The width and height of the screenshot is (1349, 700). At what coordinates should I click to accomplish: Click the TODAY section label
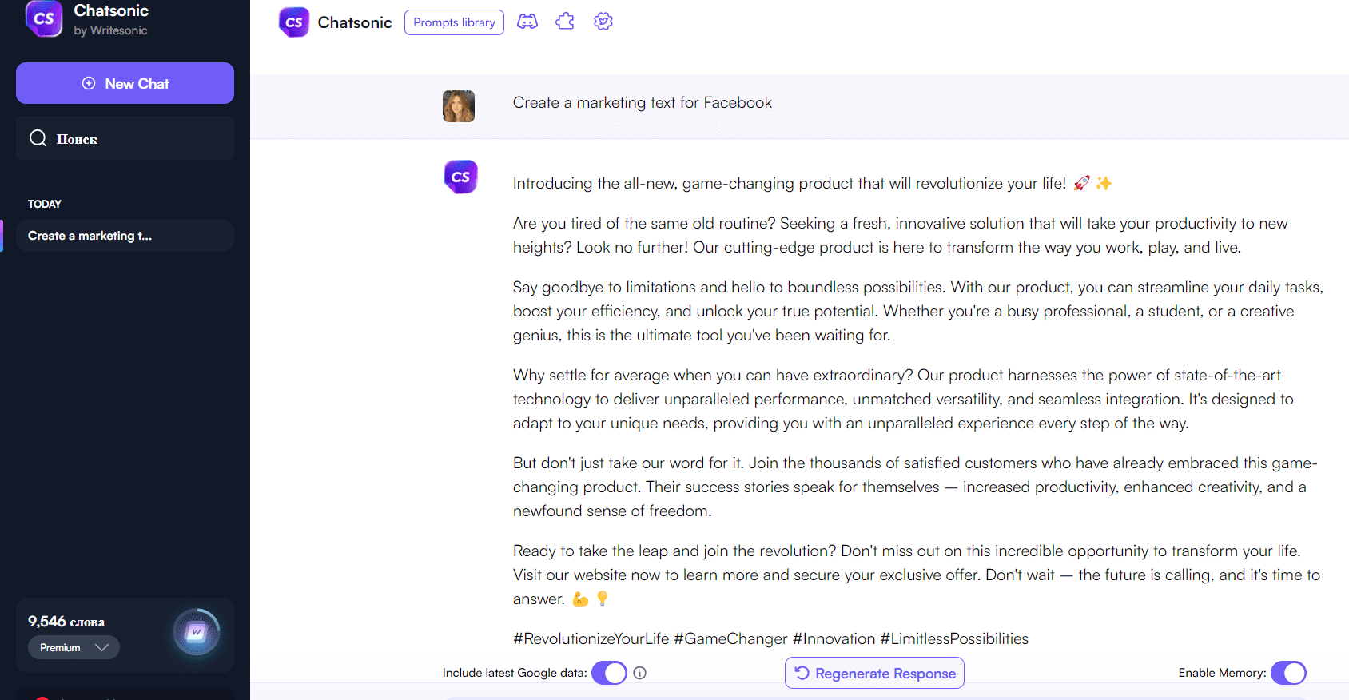tap(45, 204)
